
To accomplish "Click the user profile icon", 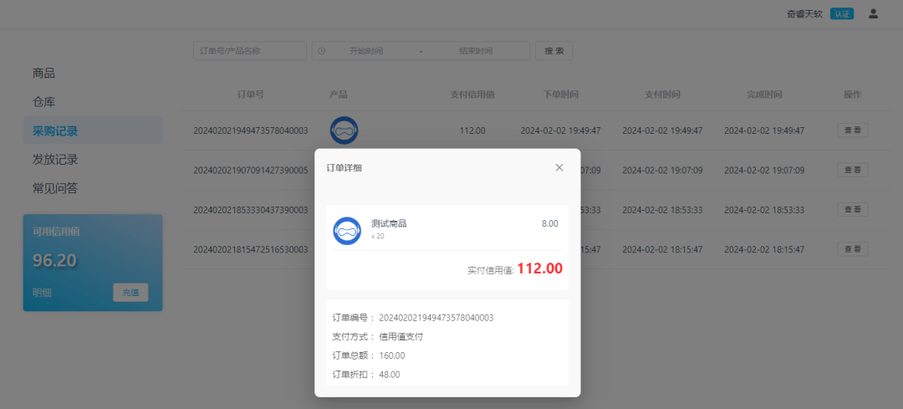I will [x=873, y=13].
